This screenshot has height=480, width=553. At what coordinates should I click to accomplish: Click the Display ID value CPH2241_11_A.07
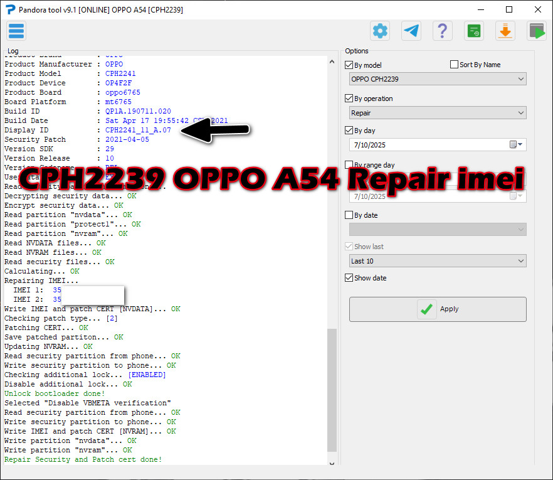pyautogui.click(x=138, y=130)
